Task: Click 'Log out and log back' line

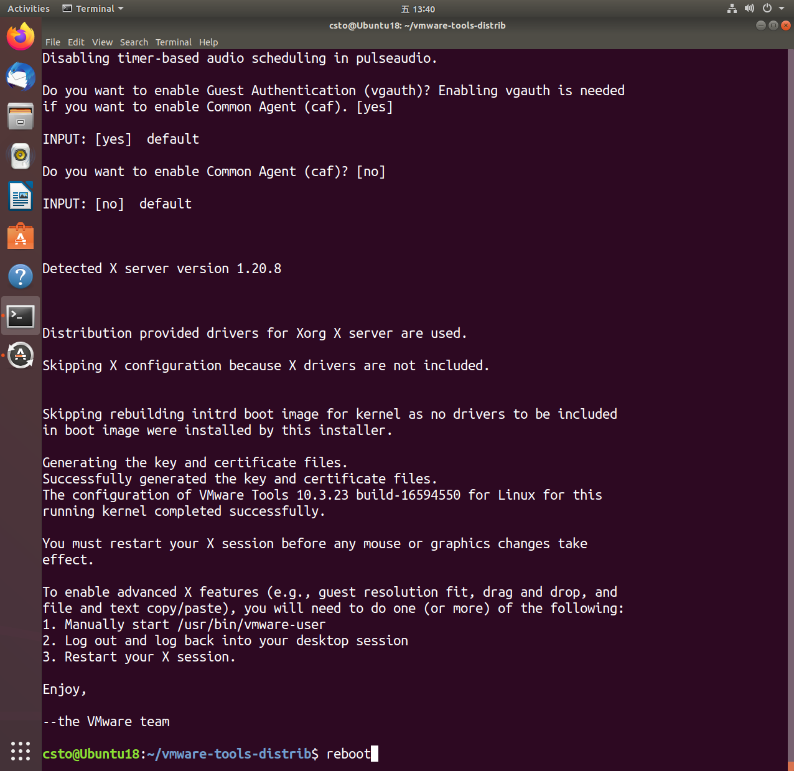Action: pos(225,640)
